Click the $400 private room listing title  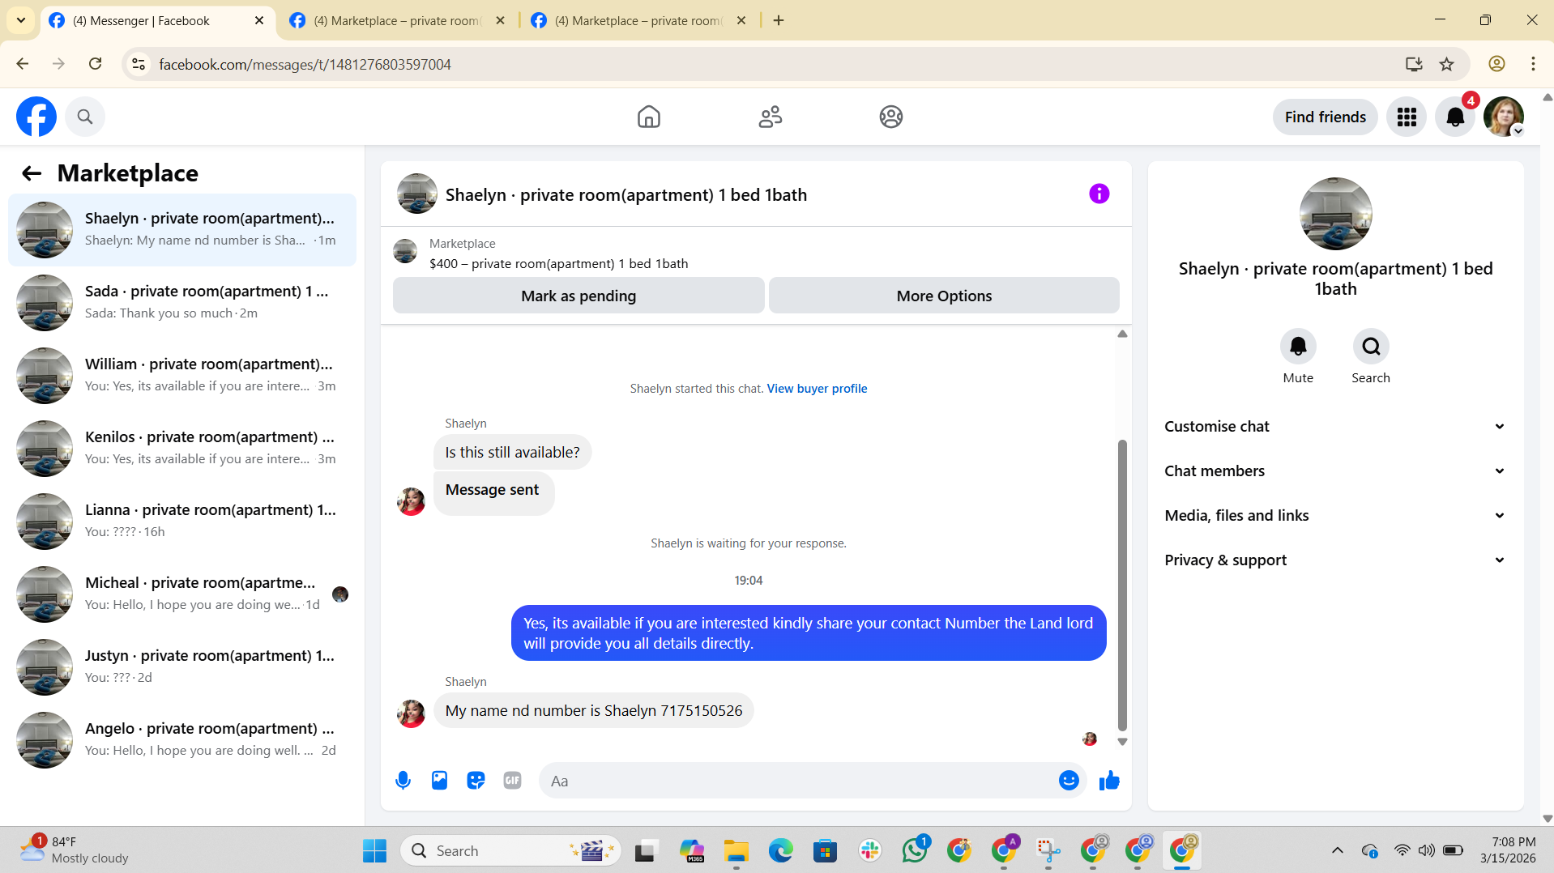558,264
